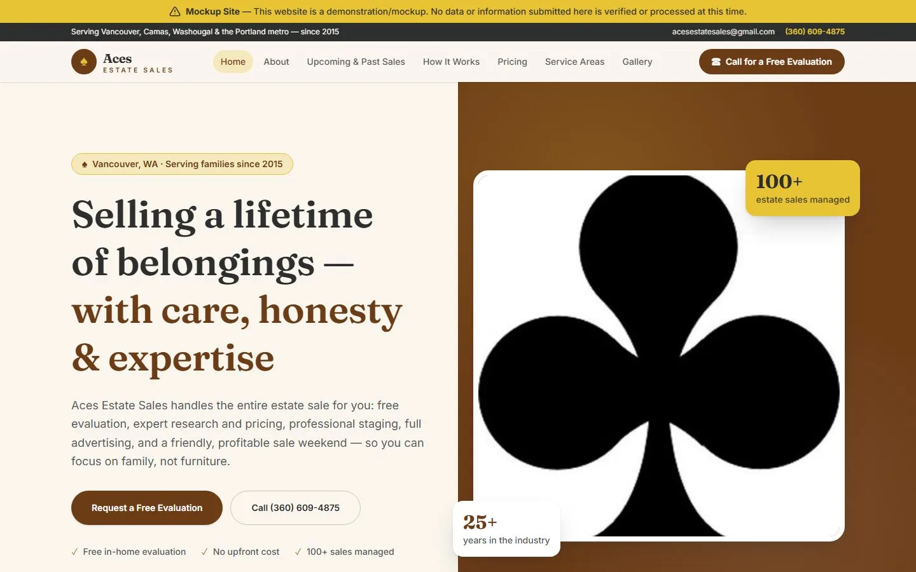Open the Pricing page
This screenshot has width=916, height=572.
click(512, 62)
